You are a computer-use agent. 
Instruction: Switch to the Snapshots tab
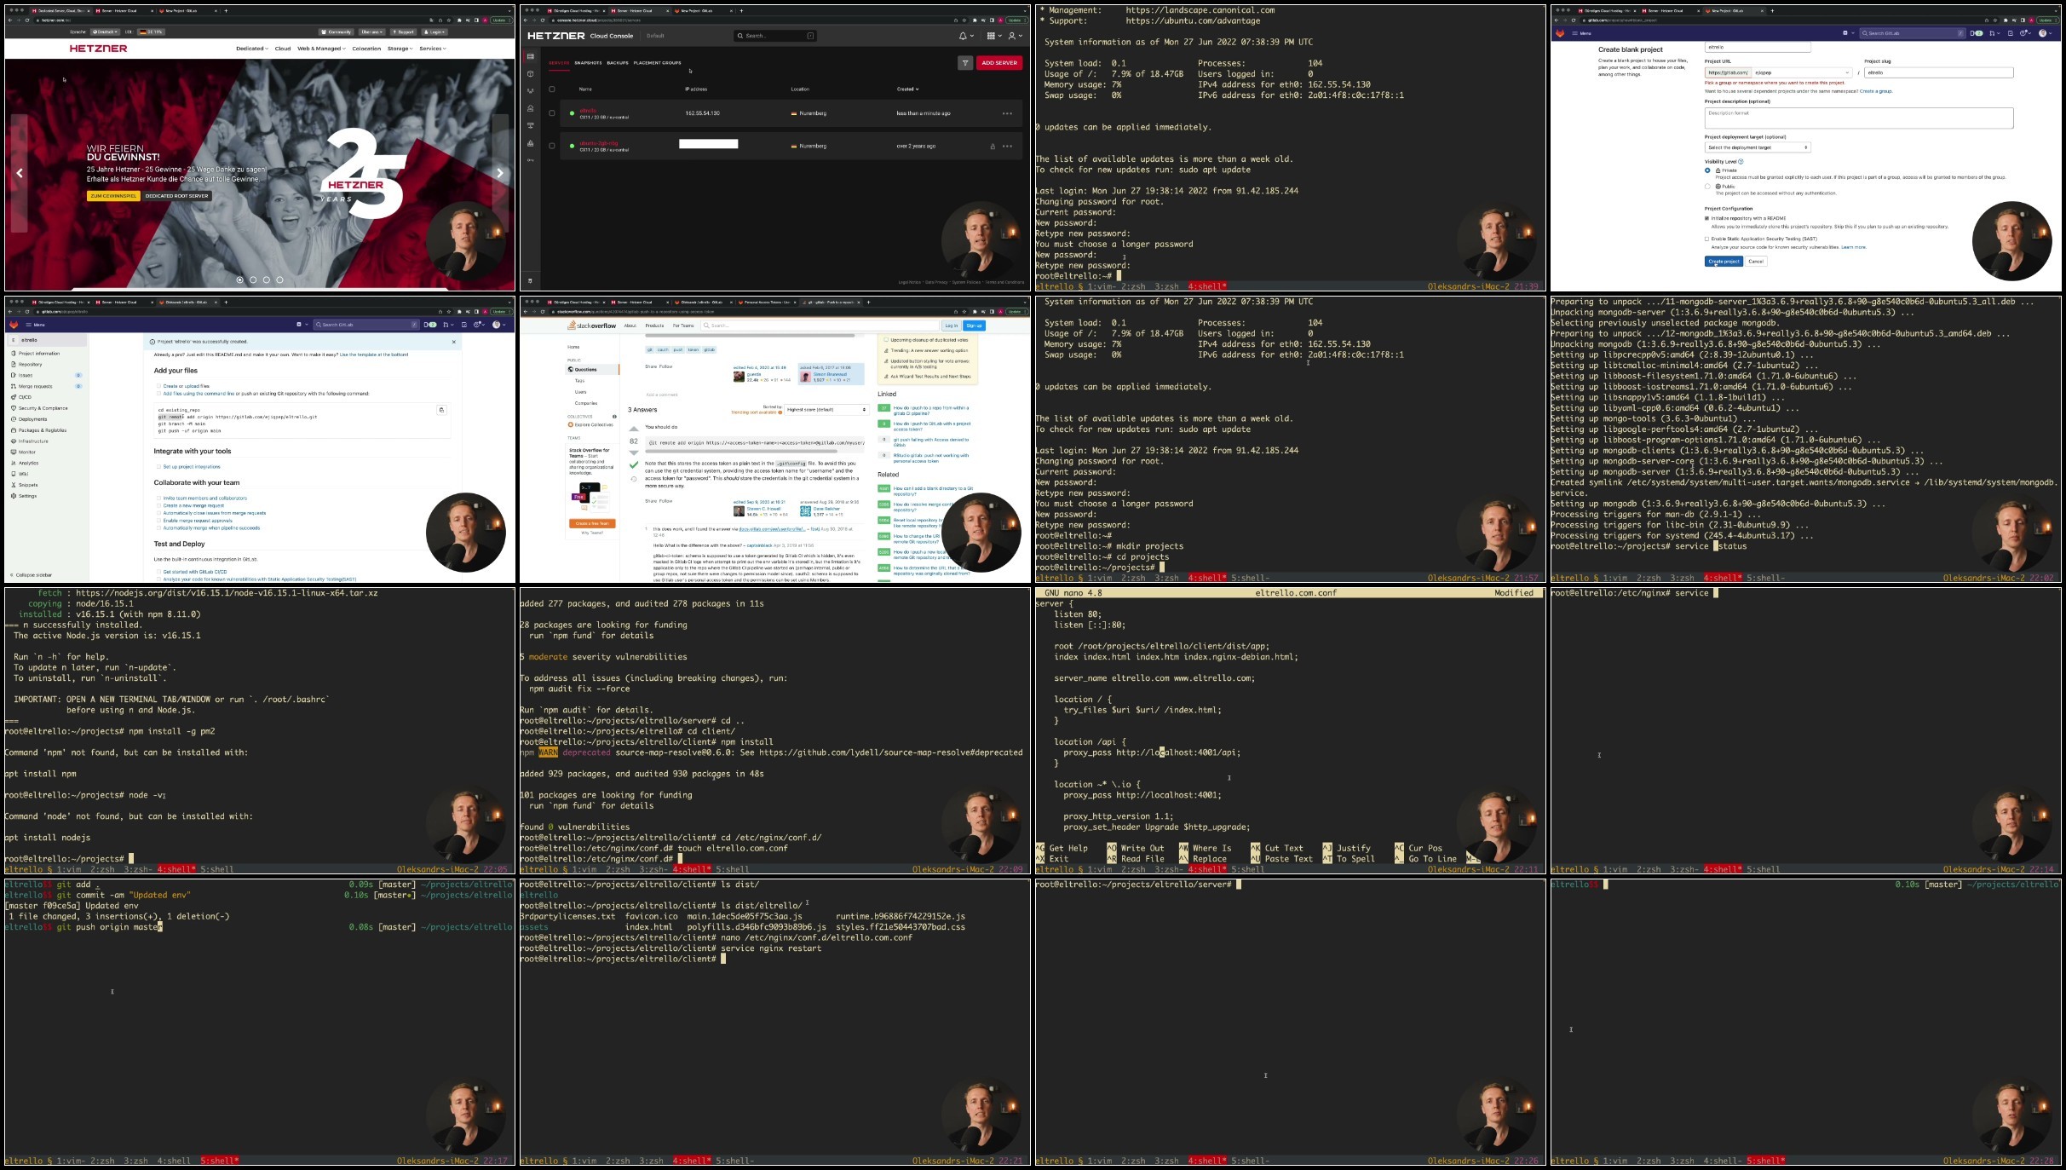(588, 63)
